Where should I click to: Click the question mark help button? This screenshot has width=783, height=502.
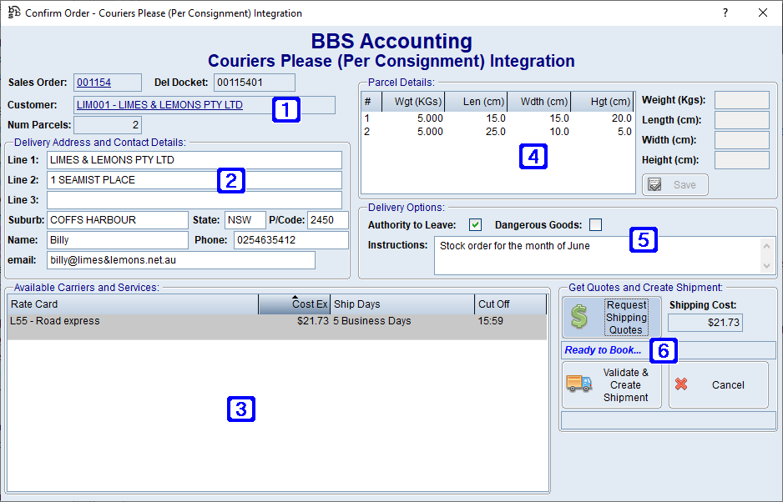[x=725, y=13]
